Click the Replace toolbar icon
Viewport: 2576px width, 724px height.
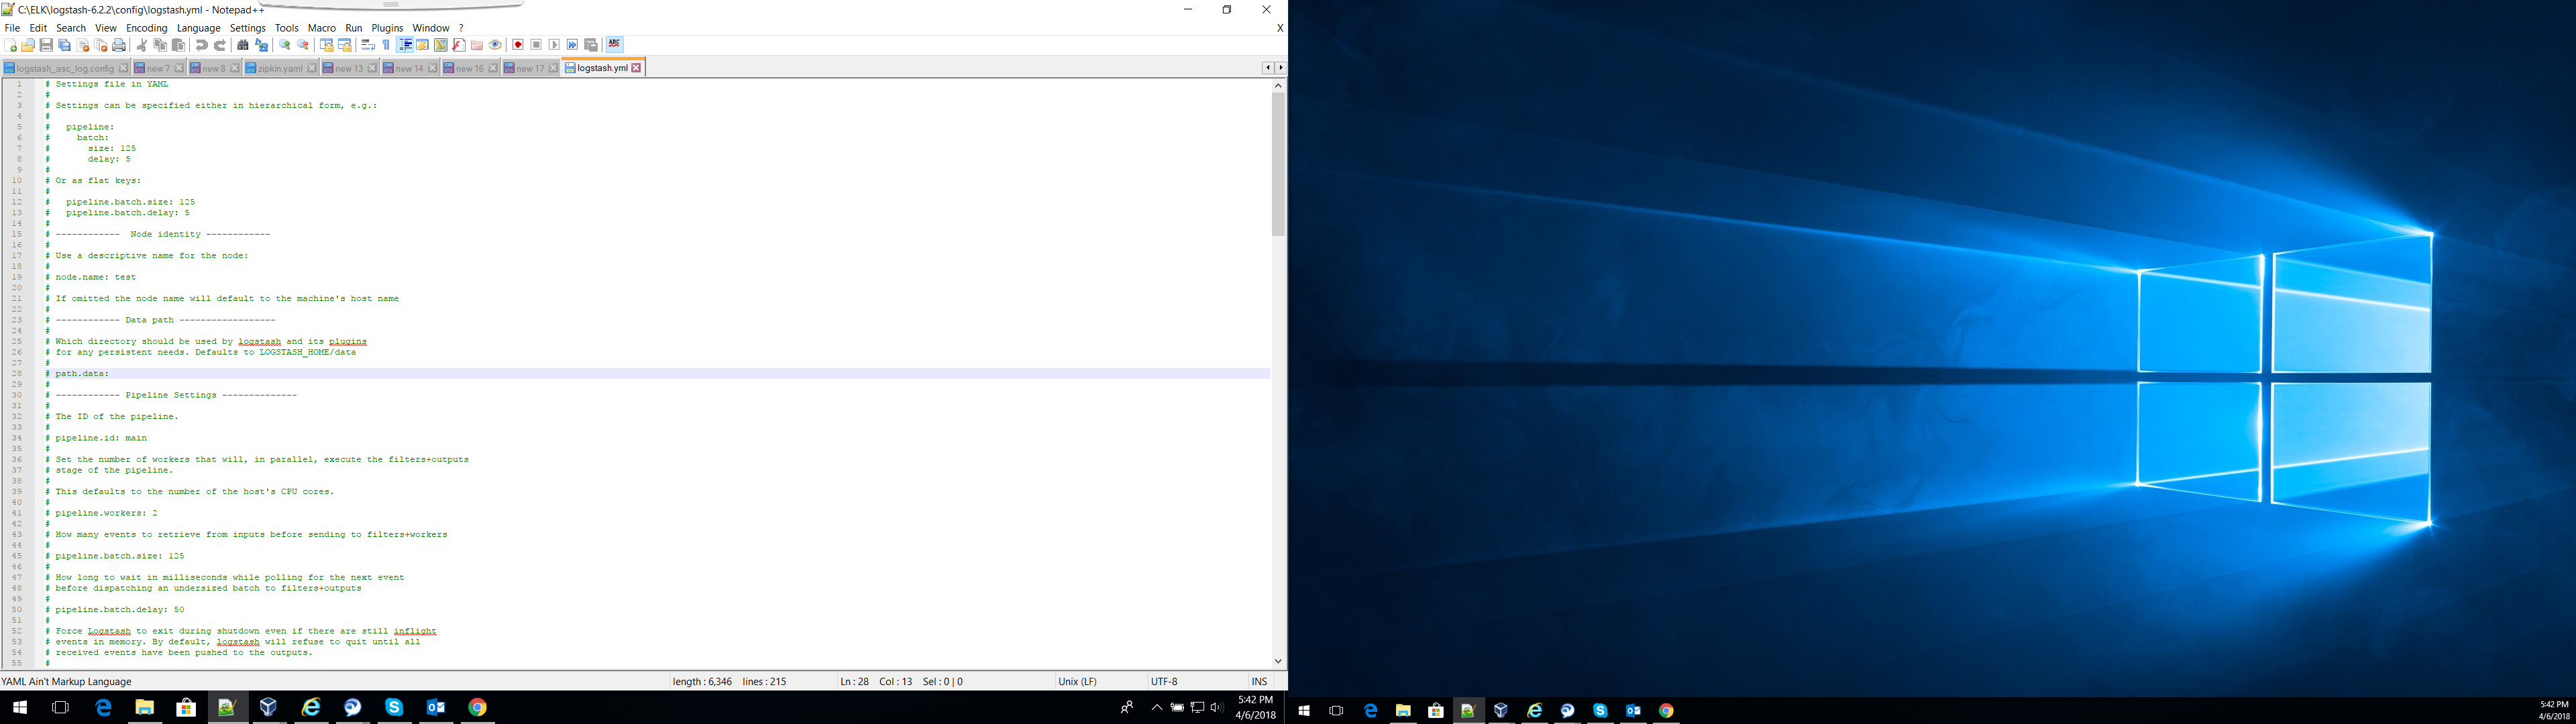click(262, 45)
